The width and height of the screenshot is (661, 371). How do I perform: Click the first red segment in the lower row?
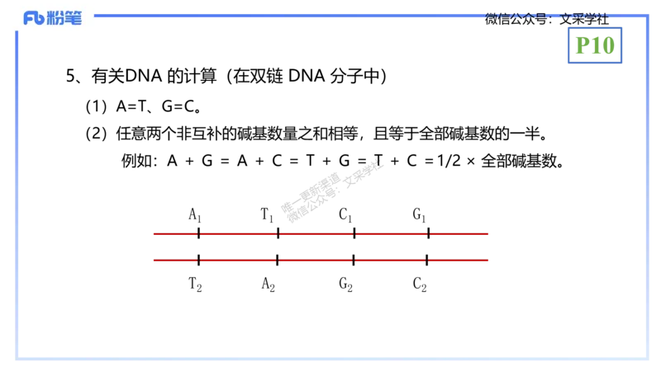point(174,261)
